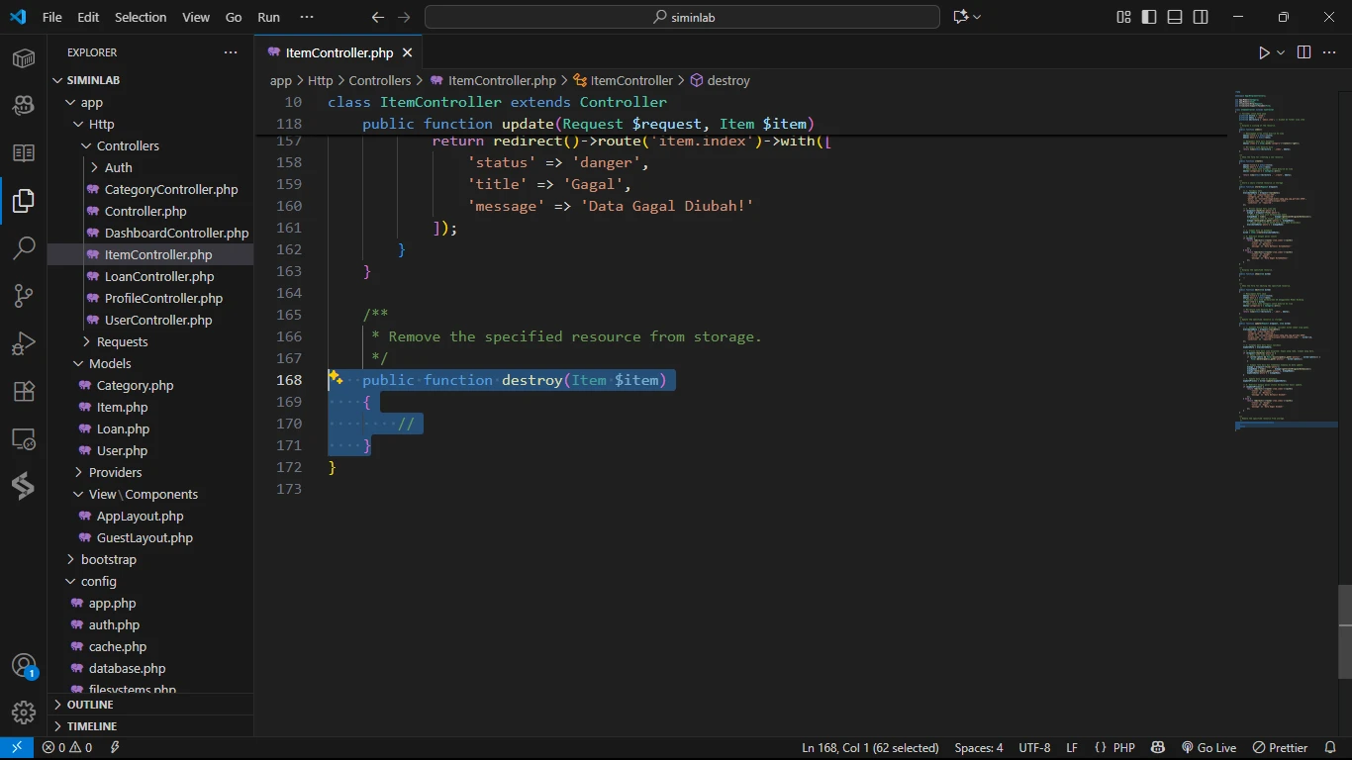Toggle the secondary side bar layout button
This screenshot has height=760, width=1352.
point(1201,17)
